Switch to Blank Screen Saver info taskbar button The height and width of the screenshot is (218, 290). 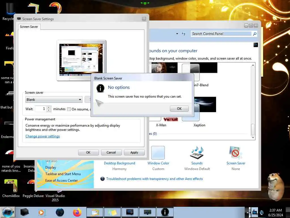pos(165,212)
